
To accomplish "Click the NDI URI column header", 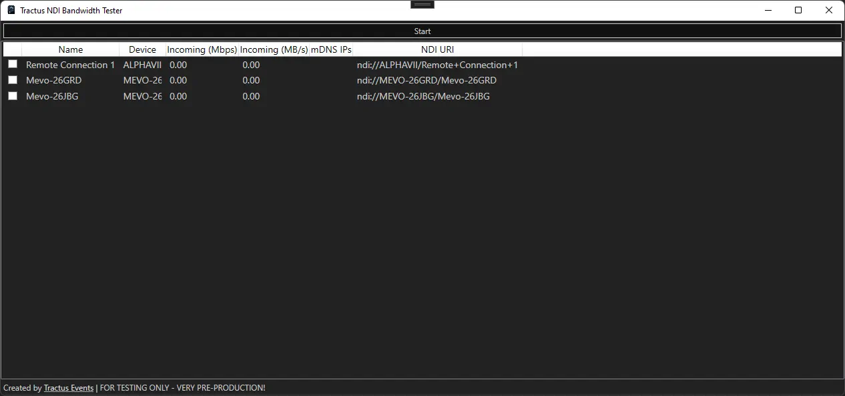I will coord(437,49).
